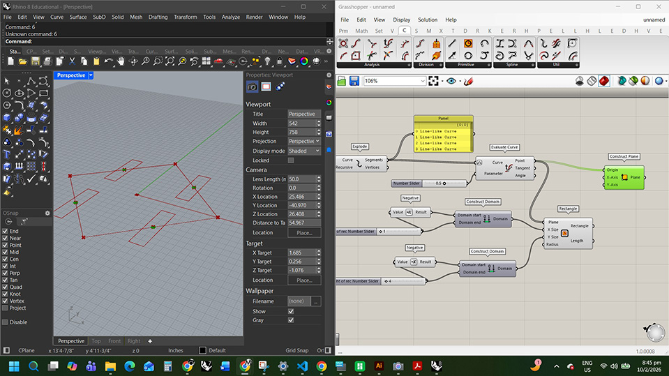Viewport: 669px width, 376px height.
Task: Uncheck the Near osnap checkbox
Action: click(x=6, y=238)
